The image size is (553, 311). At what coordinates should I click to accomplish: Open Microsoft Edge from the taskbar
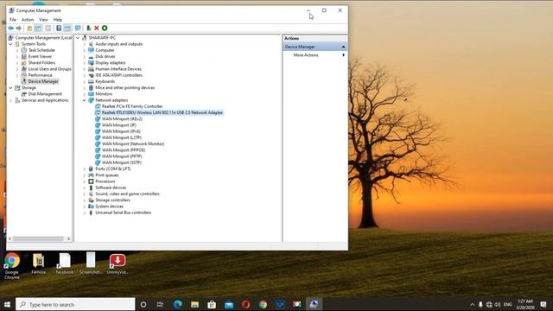(x=177, y=304)
